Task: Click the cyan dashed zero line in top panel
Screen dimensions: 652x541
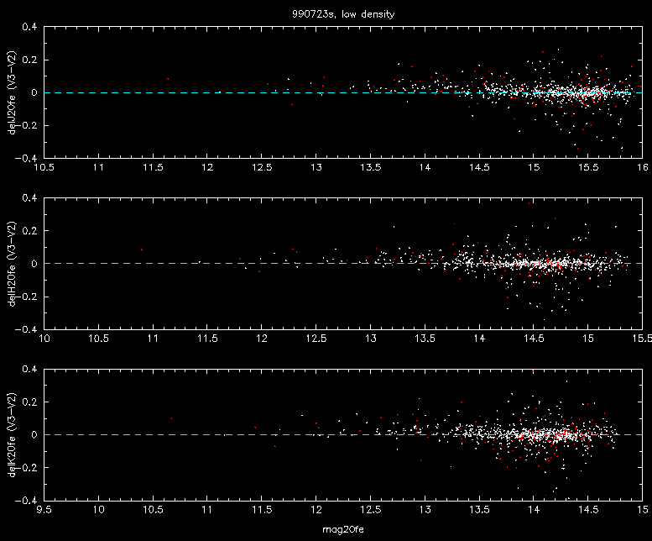Action: [x=343, y=92]
